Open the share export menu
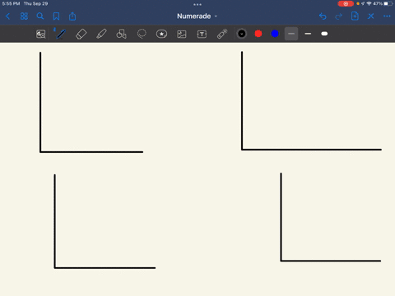This screenshot has height=296, width=395. click(72, 16)
